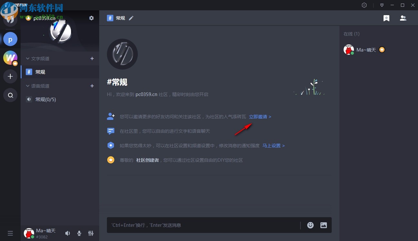
Task: Collapse the 文字频道 category
Action: [28, 58]
